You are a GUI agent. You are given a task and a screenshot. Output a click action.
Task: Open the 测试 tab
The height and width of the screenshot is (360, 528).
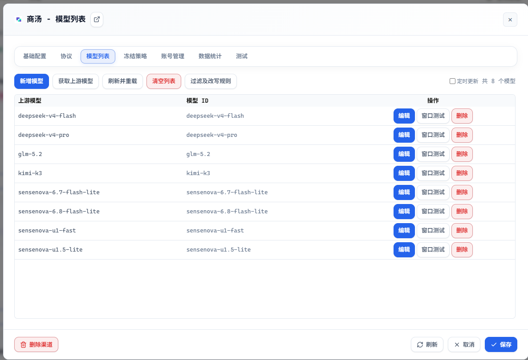pos(241,56)
